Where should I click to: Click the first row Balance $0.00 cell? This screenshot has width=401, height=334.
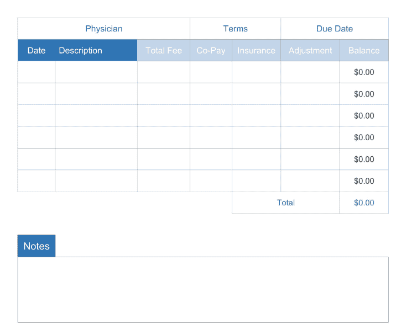coord(364,72)
